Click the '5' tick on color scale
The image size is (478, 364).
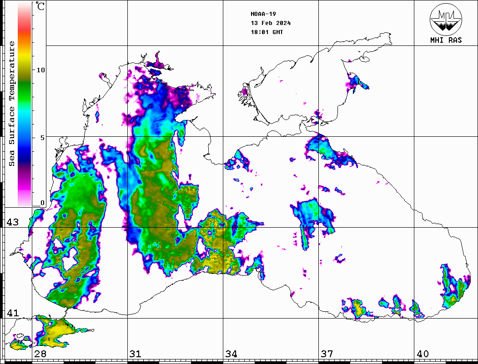pyautogui.click(x=43, y=138)
